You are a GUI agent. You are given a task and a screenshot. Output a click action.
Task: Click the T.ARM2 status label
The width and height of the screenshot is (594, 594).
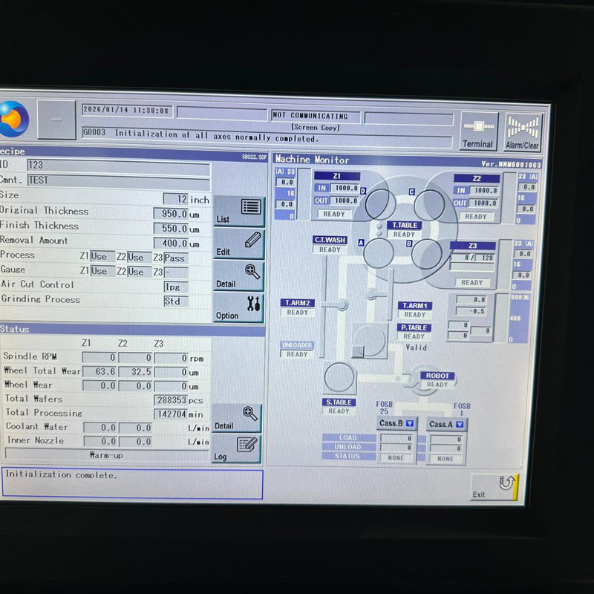pyautogui.click(x=298, y=303)
